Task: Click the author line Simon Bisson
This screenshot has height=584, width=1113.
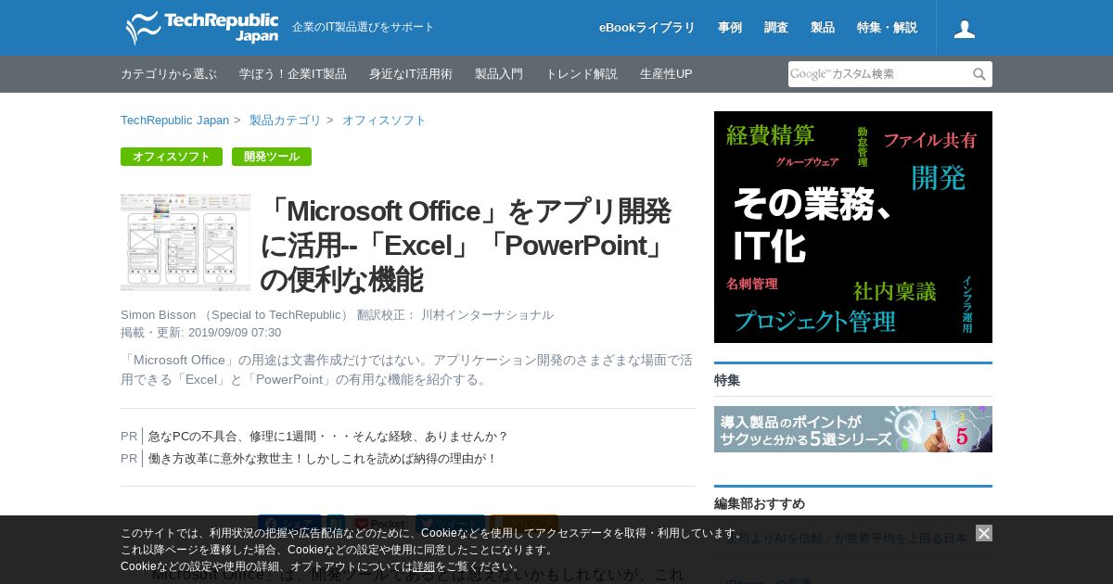Action: point(337,315)
